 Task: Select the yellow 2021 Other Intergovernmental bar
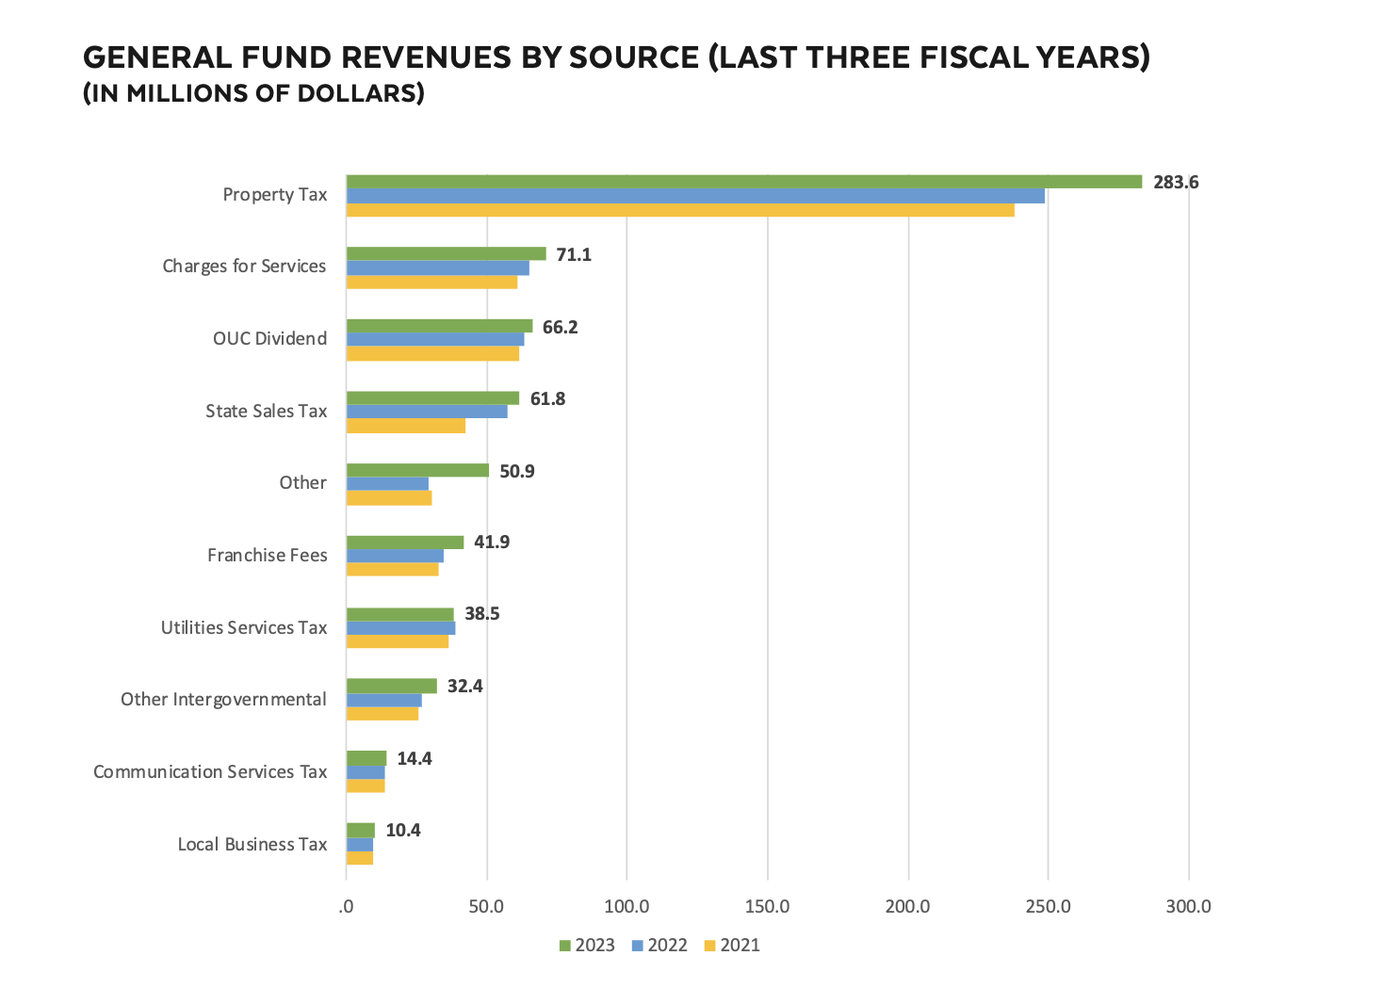[382, 714]
